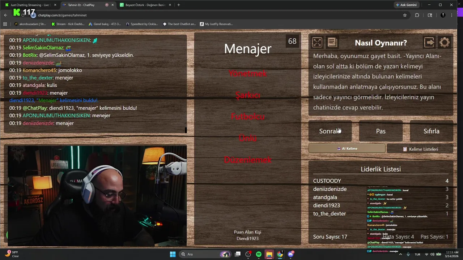Open Chrome from taskbar

pos(280,254)
